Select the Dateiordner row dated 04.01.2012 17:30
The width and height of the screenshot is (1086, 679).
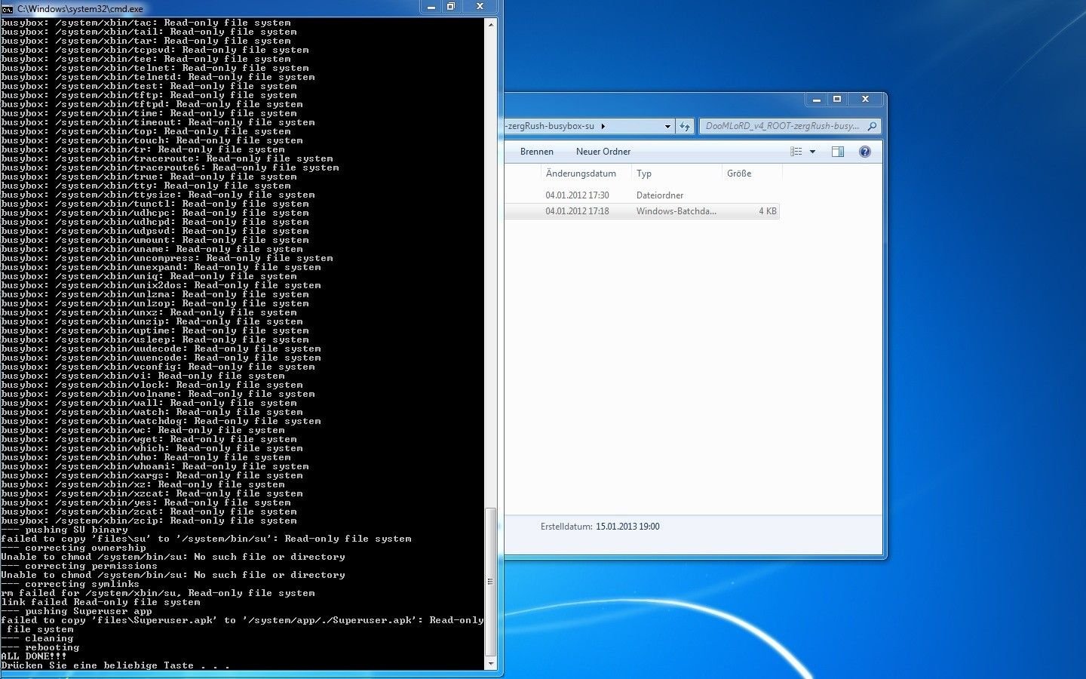[x=642, y=195]
